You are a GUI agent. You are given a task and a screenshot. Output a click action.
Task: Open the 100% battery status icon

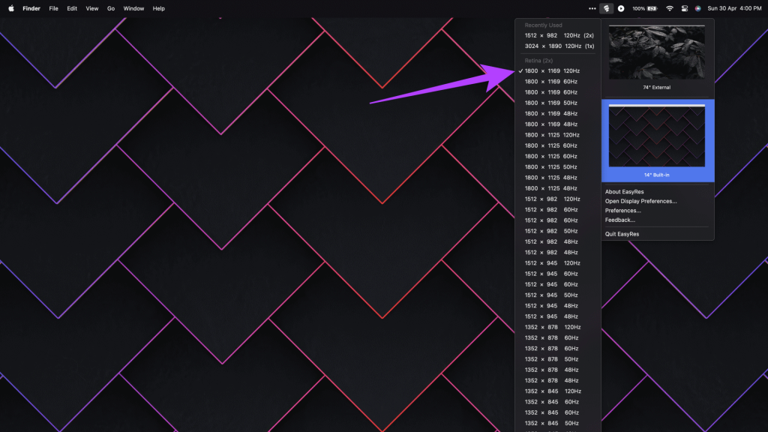(644, 8)
